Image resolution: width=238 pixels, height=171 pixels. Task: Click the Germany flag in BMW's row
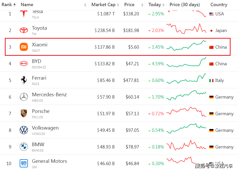pyautogui.click(x=211, y=147)
